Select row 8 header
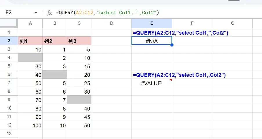The width and height of the screenshot is (262, 139). (9, 91)
